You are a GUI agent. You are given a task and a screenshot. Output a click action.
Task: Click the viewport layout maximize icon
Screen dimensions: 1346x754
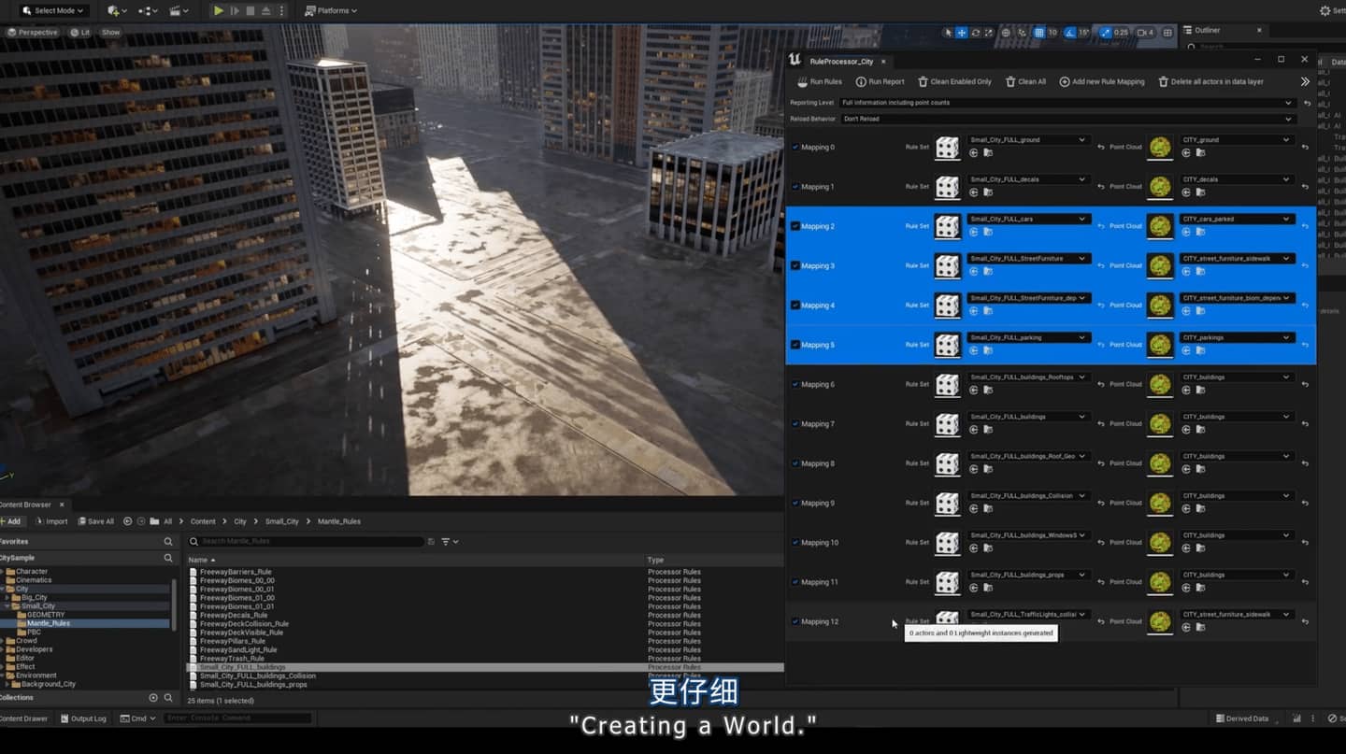coord(1167,32)
